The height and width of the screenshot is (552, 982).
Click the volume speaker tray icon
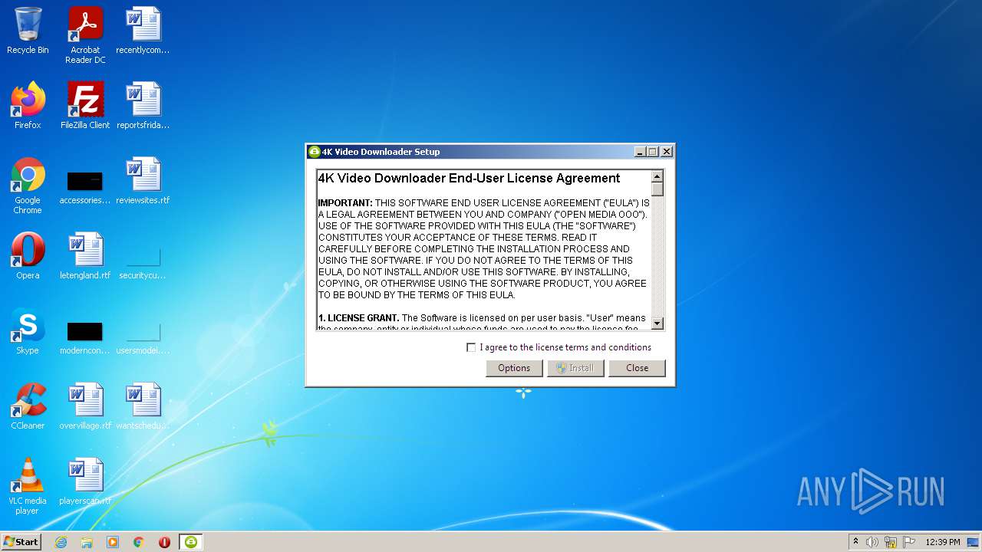coord(872,542)
